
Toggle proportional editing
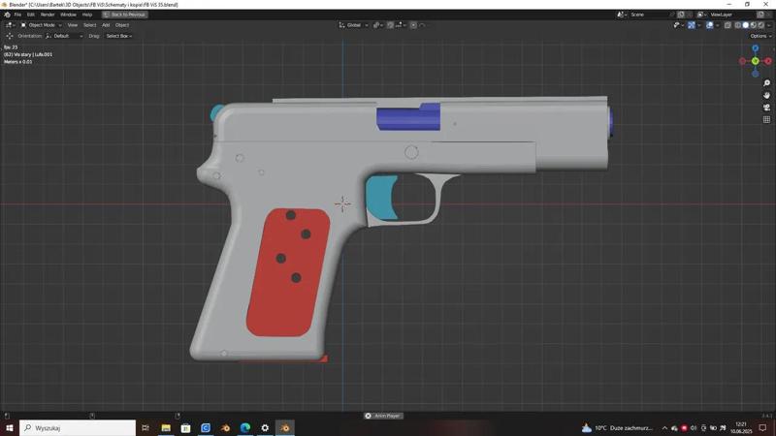click(413, 25)
